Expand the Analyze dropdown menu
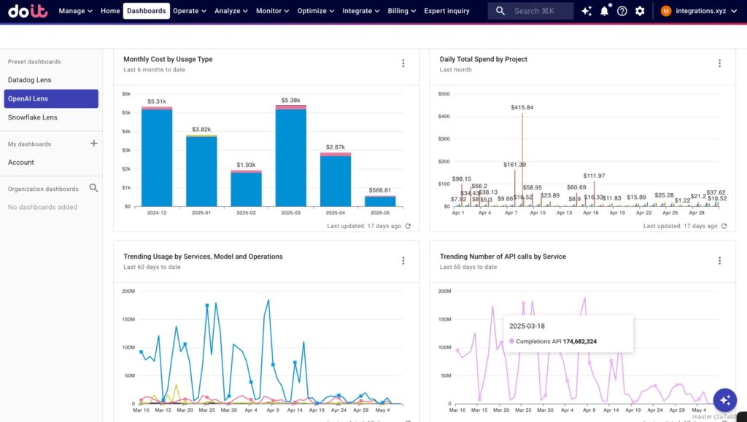The width and height of the screenshot is (747, 422). pos(231,11)
